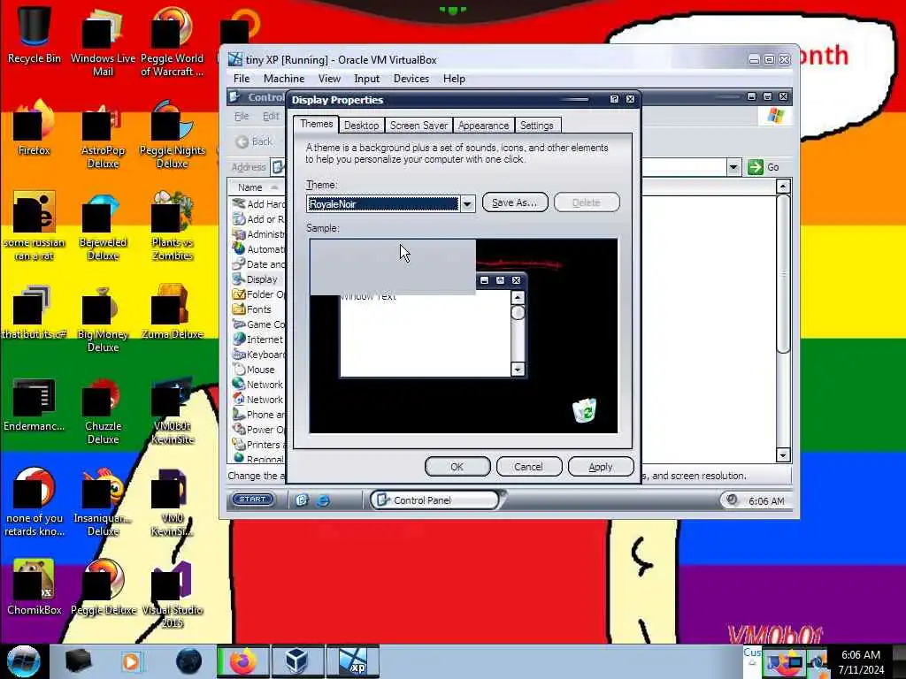Image resolution: width=906 pixels, height=679 pixels.
Task: Switch to the Themes tab
Action: click(316, 124)
